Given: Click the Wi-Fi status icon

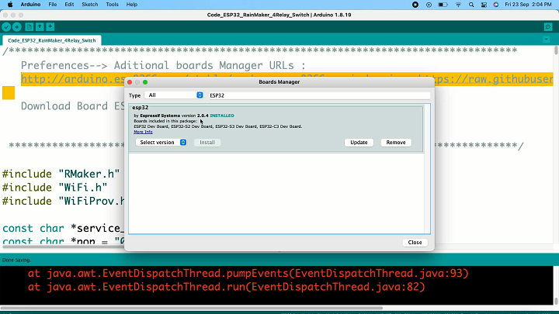Looking at the screenshot, I should click(458, 5).
